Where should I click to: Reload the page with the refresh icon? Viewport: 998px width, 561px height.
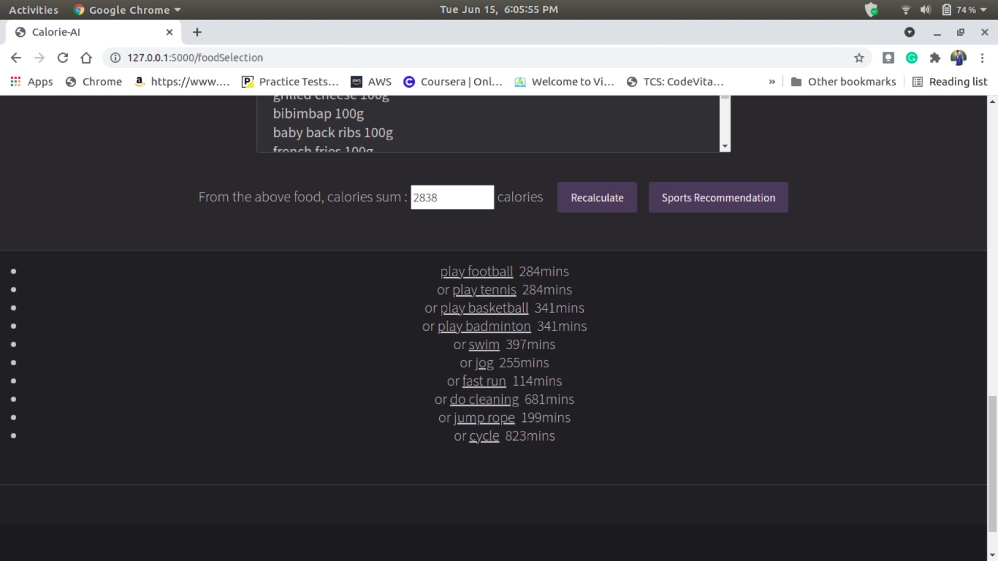coord(62,57)
